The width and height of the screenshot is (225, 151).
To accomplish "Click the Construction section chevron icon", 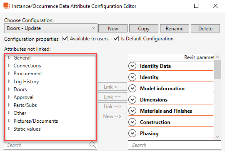I will (132, 122).
